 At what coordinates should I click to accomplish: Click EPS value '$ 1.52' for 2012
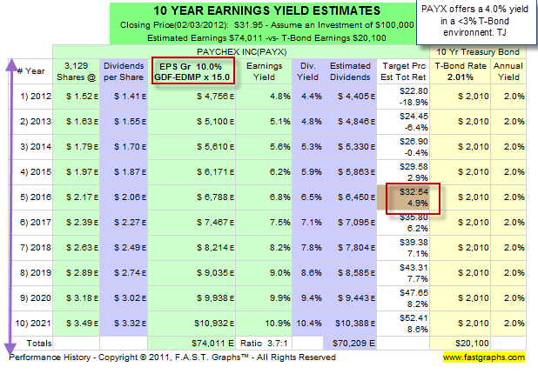click(82, 97)
